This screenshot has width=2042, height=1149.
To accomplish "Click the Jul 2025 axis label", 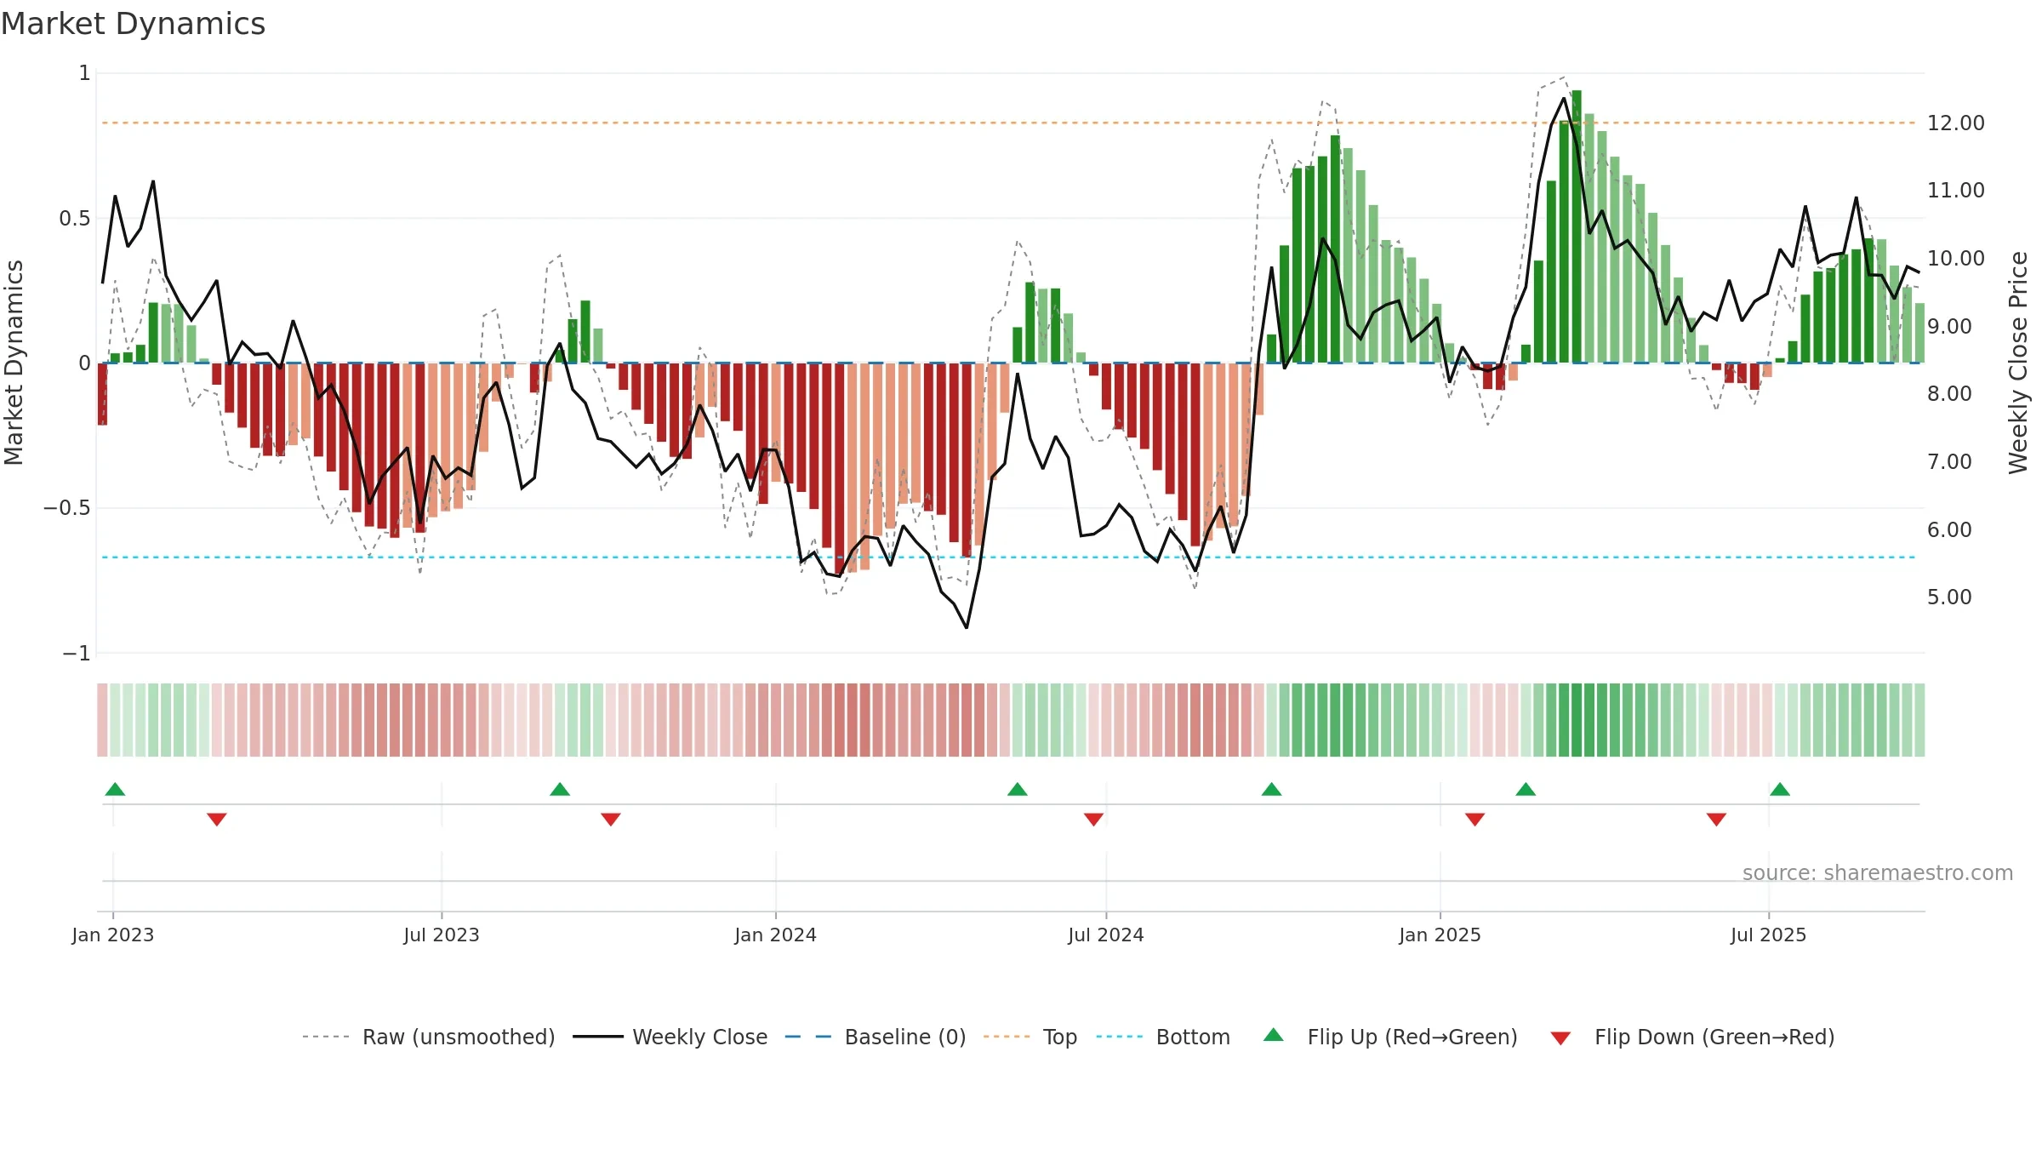I will click(x=1769, y=935).
